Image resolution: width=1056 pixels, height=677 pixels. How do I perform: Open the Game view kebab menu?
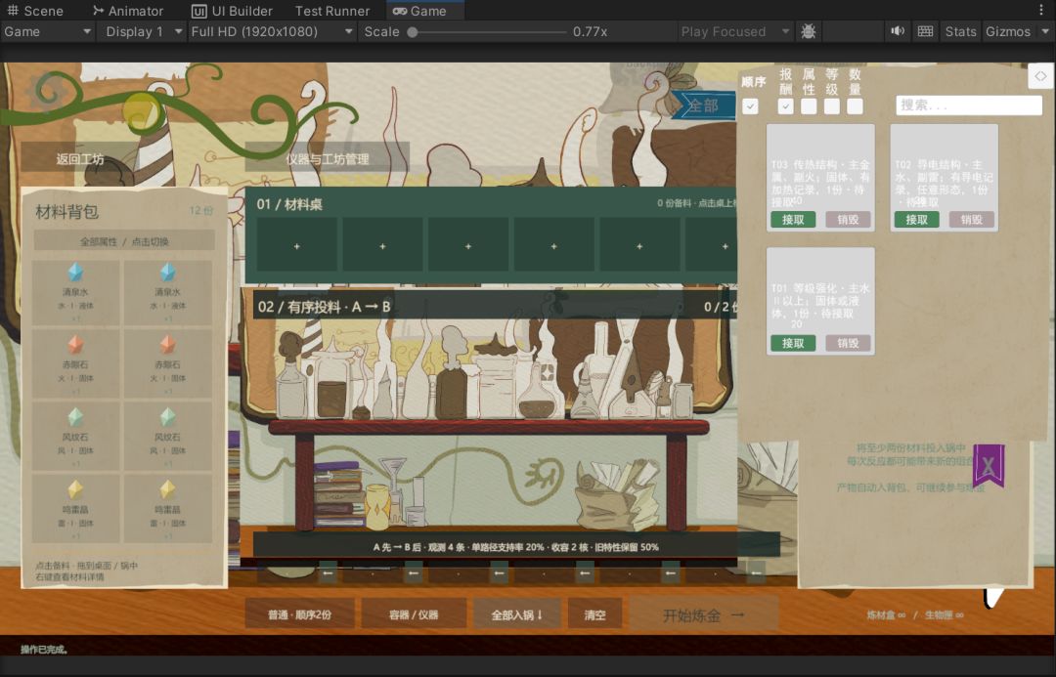[x=1041, y=11]
